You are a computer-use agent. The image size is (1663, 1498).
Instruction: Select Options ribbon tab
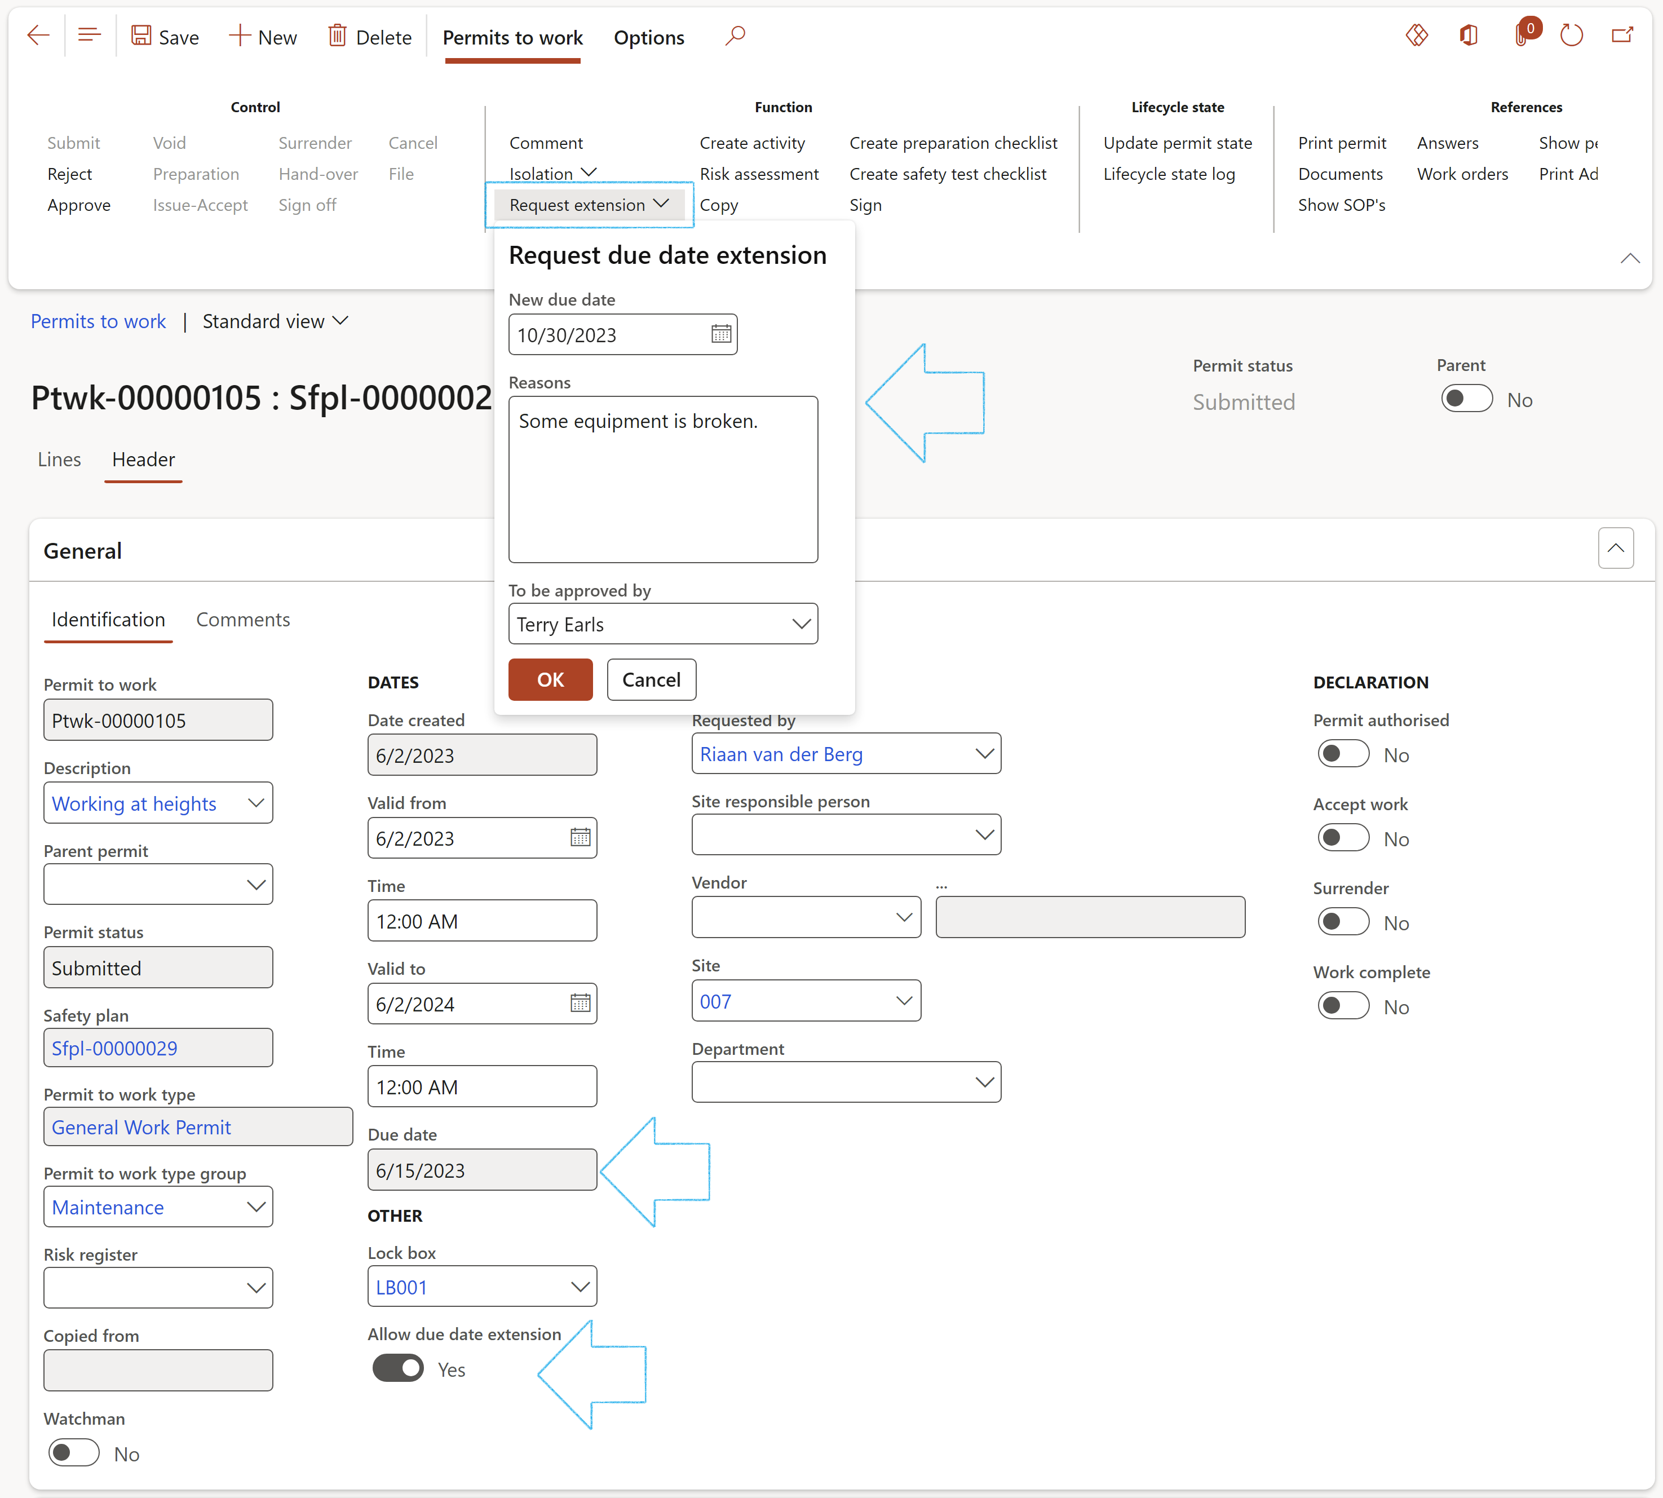(x=648, y=38)
